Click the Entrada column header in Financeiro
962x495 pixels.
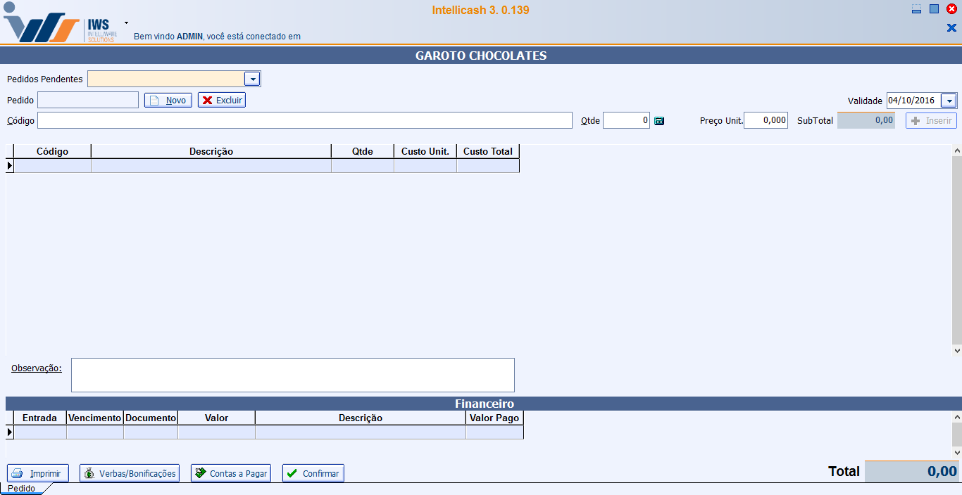click(40, 418)
